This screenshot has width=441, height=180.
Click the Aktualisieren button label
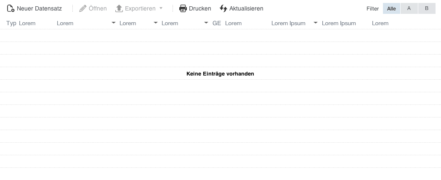click(246, 8)
